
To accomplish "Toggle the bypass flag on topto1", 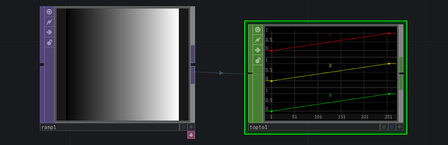I will click(258, 40).
